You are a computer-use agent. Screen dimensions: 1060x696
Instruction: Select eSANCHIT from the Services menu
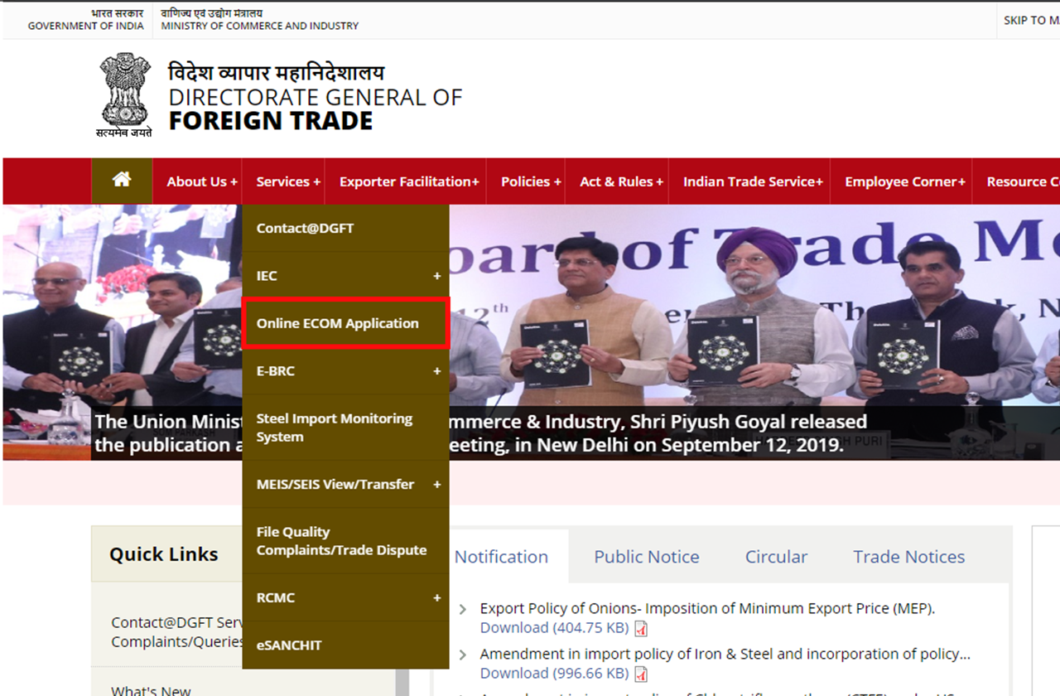pyautogui.click(x=345, y=645)
